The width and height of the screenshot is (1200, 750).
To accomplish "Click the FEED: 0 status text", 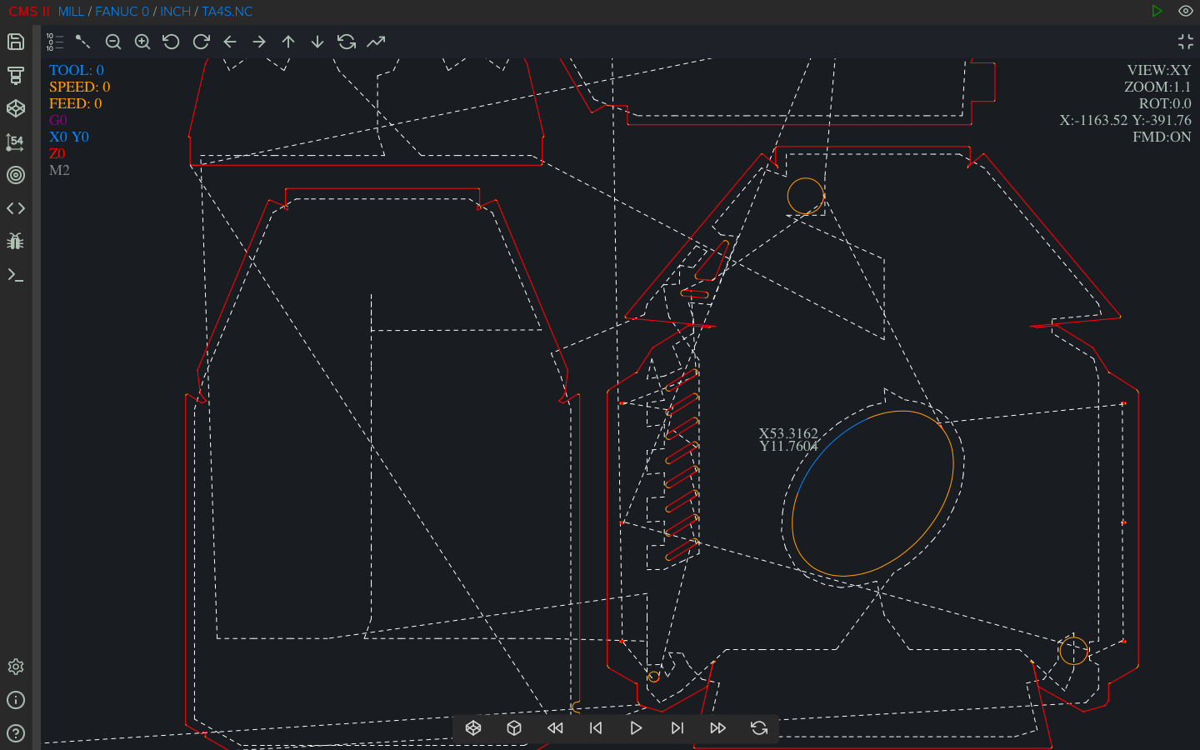I will pos(75,103).
